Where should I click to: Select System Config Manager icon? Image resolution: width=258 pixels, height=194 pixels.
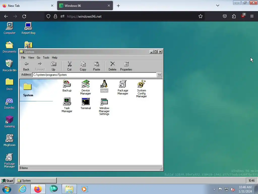(142, 89)
